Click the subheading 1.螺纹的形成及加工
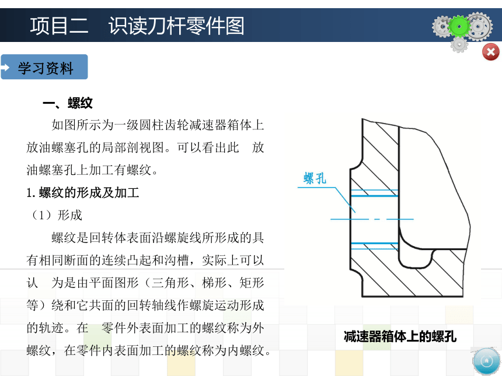The width and height of the screenshot is (502, 376). point(83,193)
